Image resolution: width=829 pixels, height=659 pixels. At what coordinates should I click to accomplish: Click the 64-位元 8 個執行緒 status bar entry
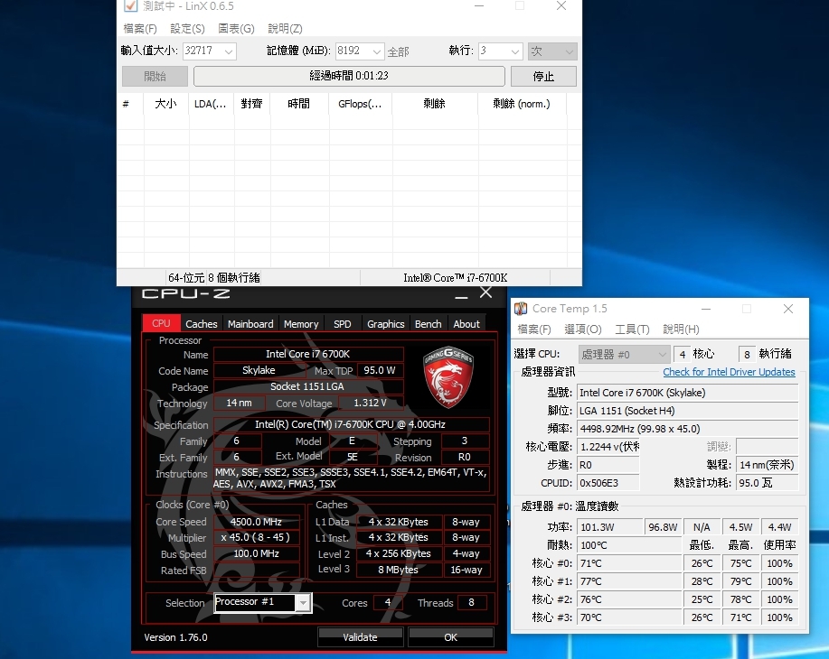tap(213, 278)
